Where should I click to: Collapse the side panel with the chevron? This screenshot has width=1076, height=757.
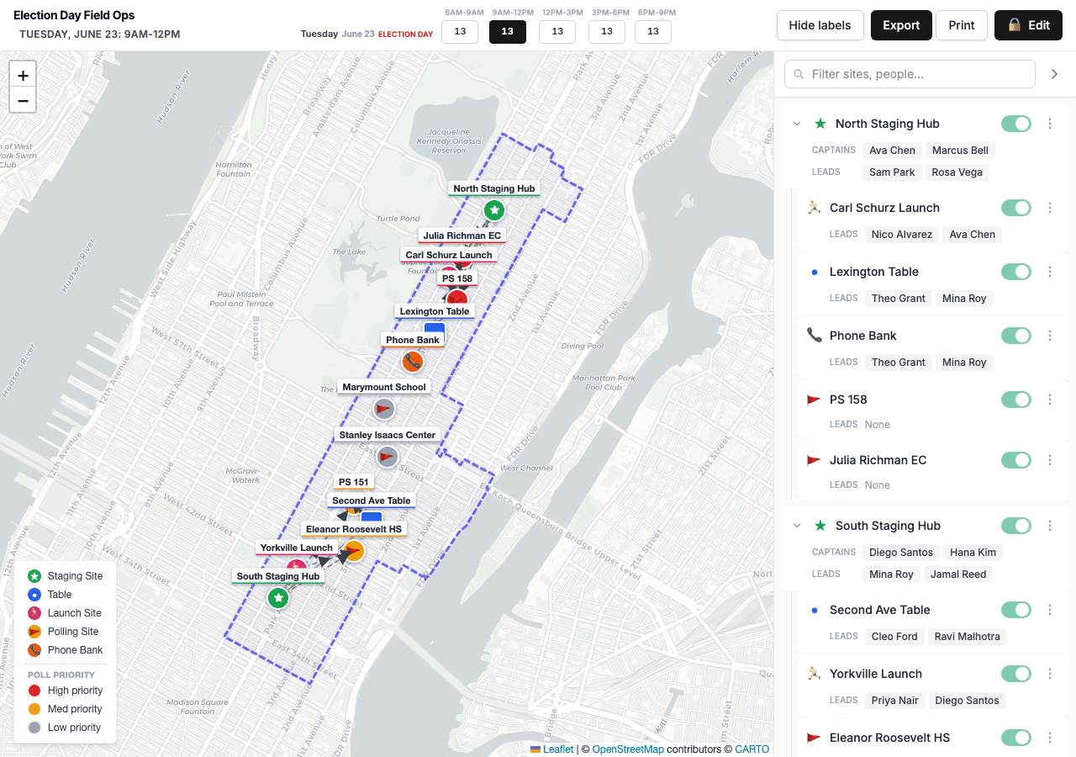(1055, 74)
